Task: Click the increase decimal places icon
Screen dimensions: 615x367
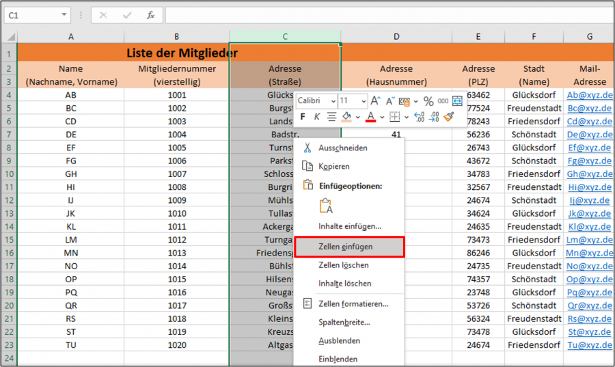Action: coord(419,117)
